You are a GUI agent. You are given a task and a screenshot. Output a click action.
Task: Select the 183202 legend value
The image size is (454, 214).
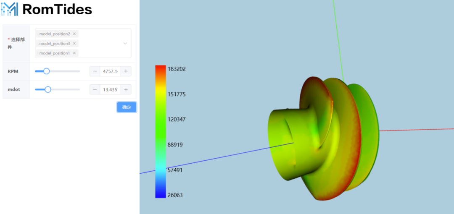click(177, 69)
